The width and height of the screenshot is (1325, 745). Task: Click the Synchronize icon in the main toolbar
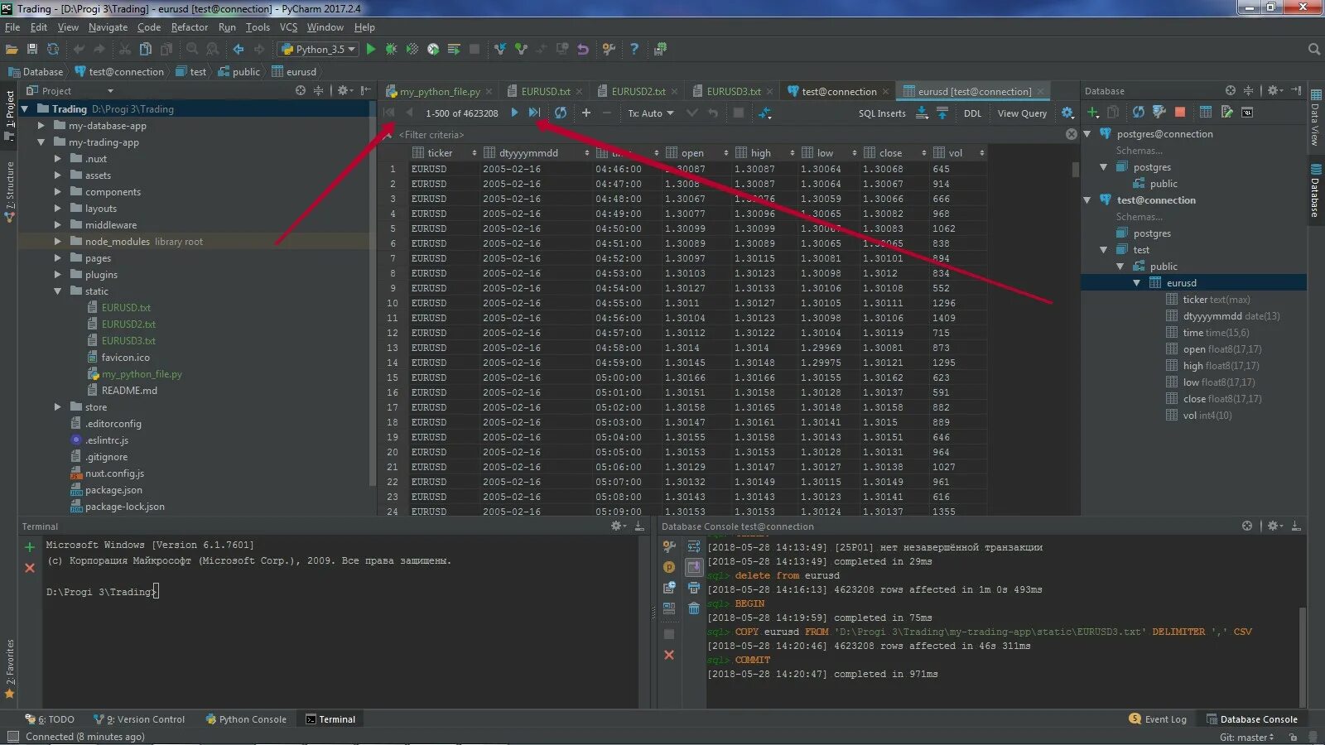(x=53, y=49)
